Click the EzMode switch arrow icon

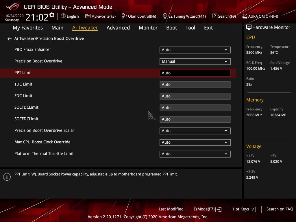[x=219, y=209]
